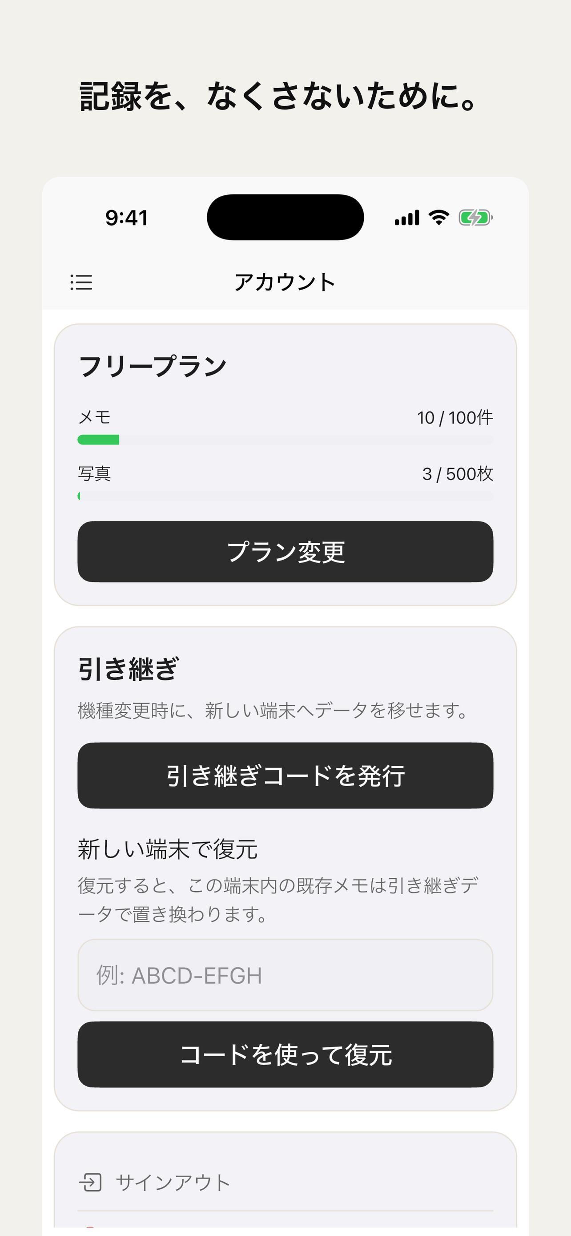Tap the black Dynamic Island pill

tap(285, 218)
